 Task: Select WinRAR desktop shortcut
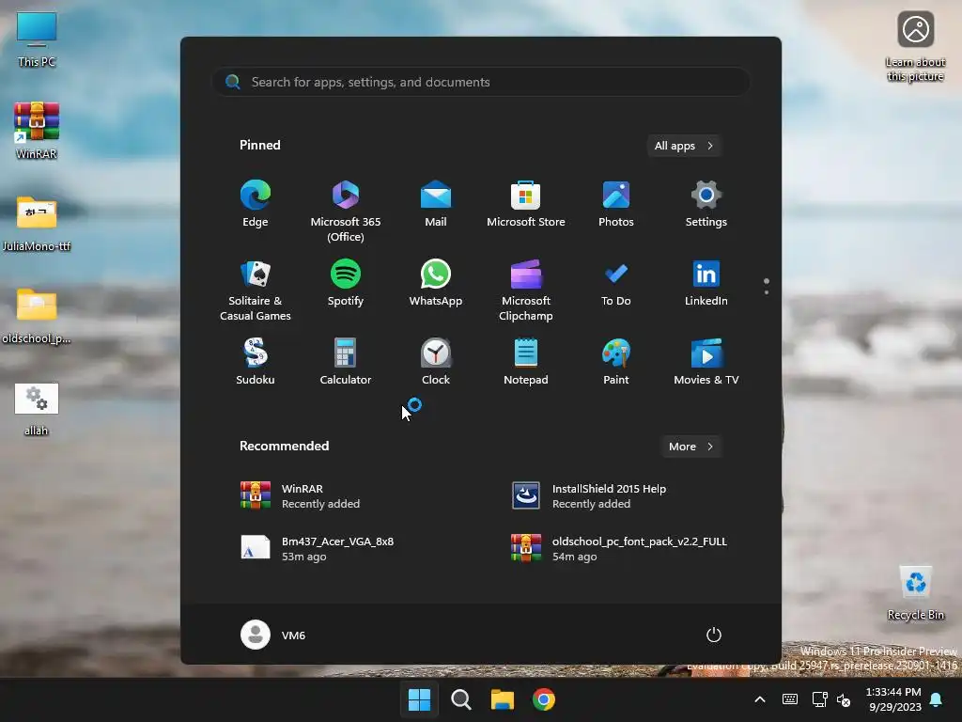(37, 131)
